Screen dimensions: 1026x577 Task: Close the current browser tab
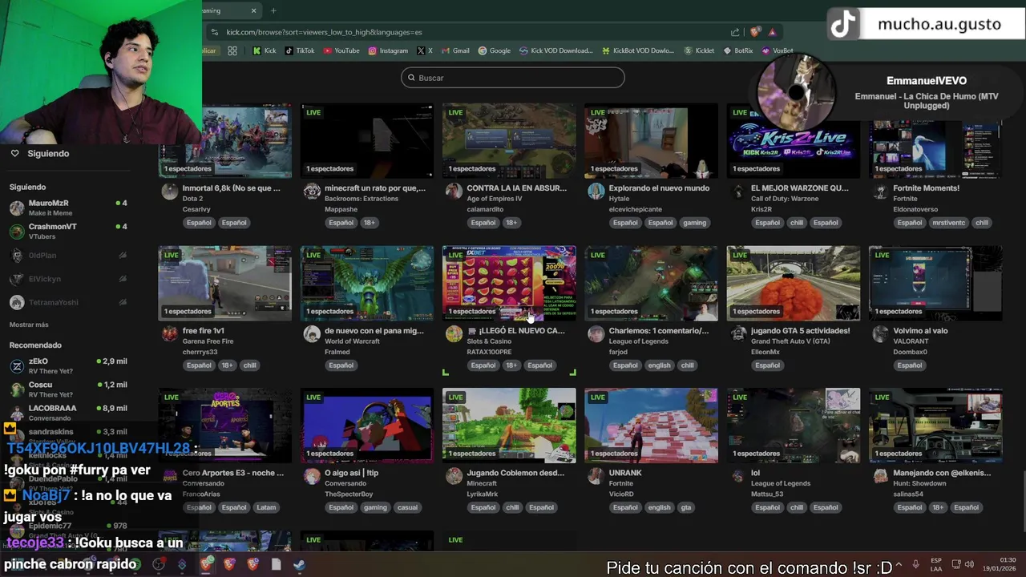coord(253,10)
